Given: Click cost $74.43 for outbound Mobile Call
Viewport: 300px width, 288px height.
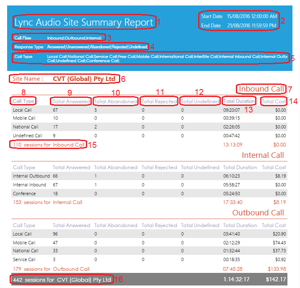Looking at the screenshot, I should [x=279, y=243].
